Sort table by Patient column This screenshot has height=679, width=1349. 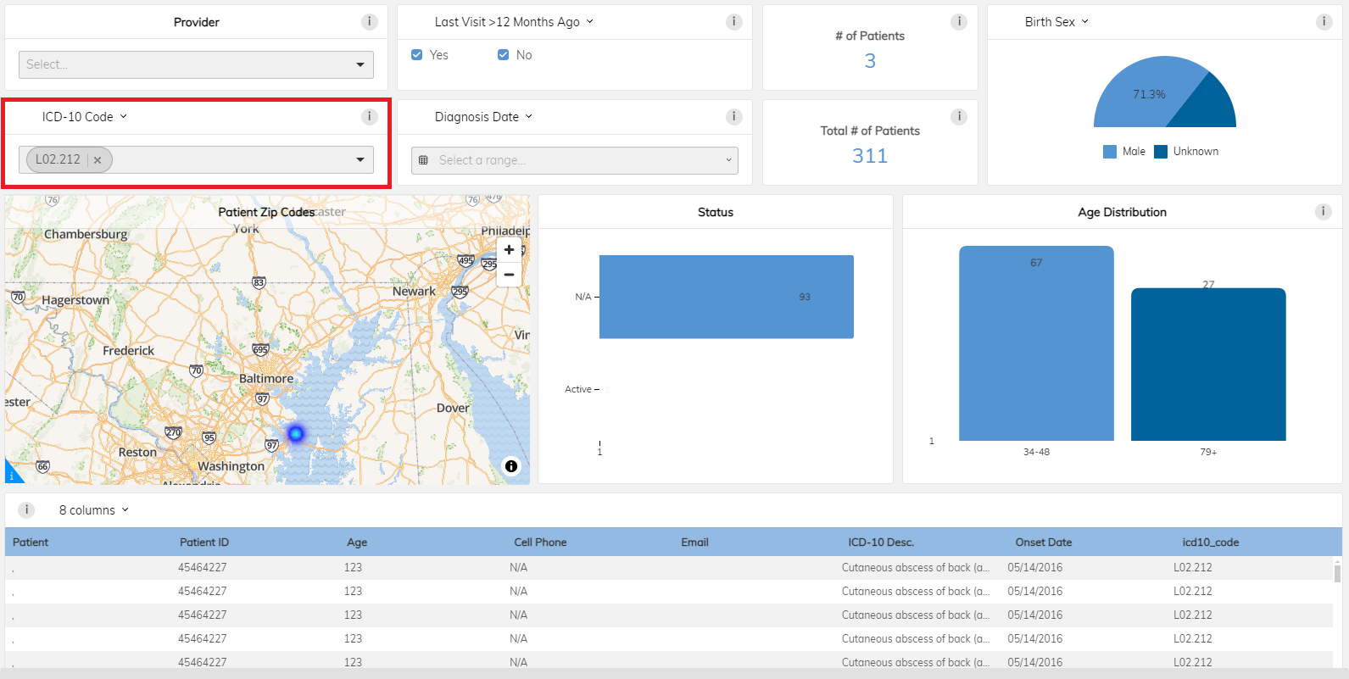tap(31, 543)
